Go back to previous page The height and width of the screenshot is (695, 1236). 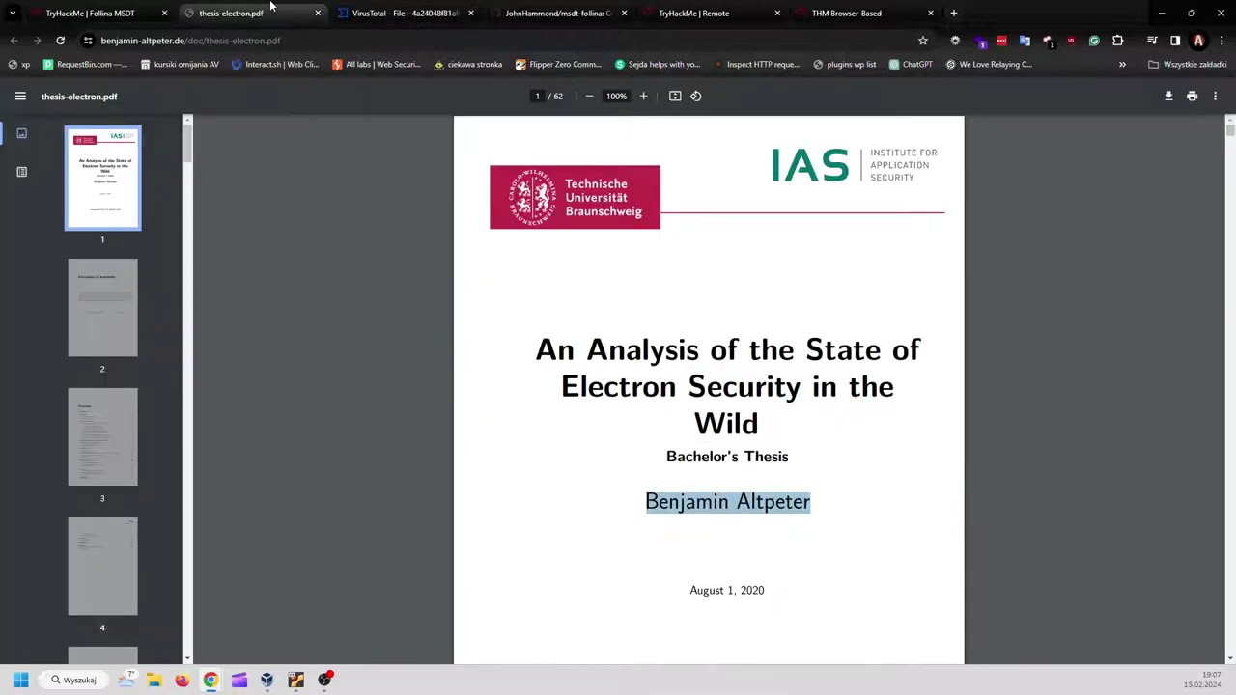[14, 41]
